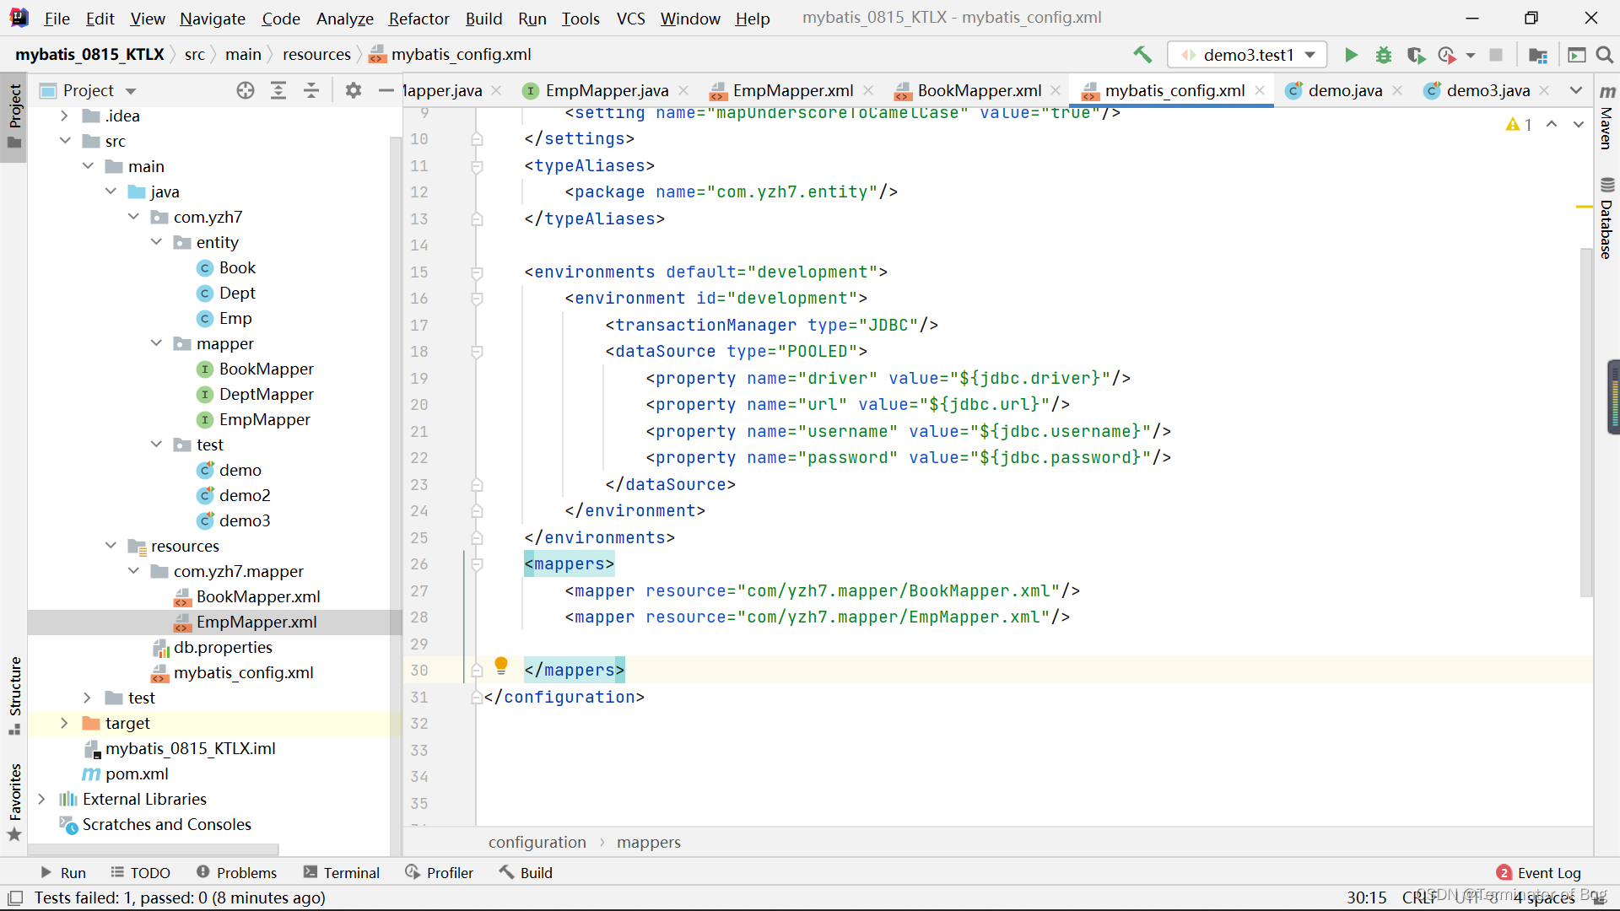Jump to next highlighted error arrow
Screen dimensions: 1620x911
[1579, 124]
